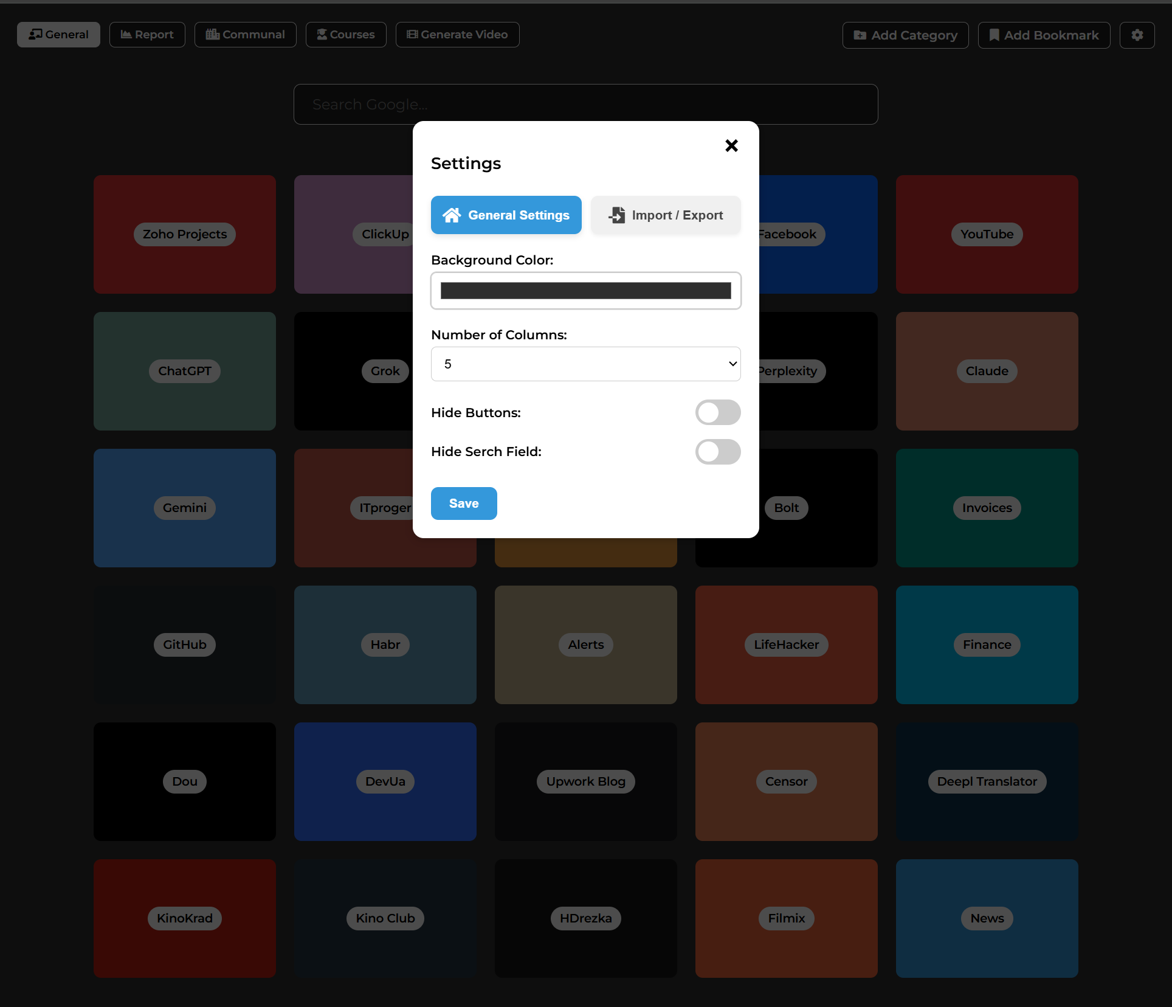Image resolution: width=1172 pixels, height=1007 pixels.
Task: Click the gear settings icon
Action: tap(1137, 35)
